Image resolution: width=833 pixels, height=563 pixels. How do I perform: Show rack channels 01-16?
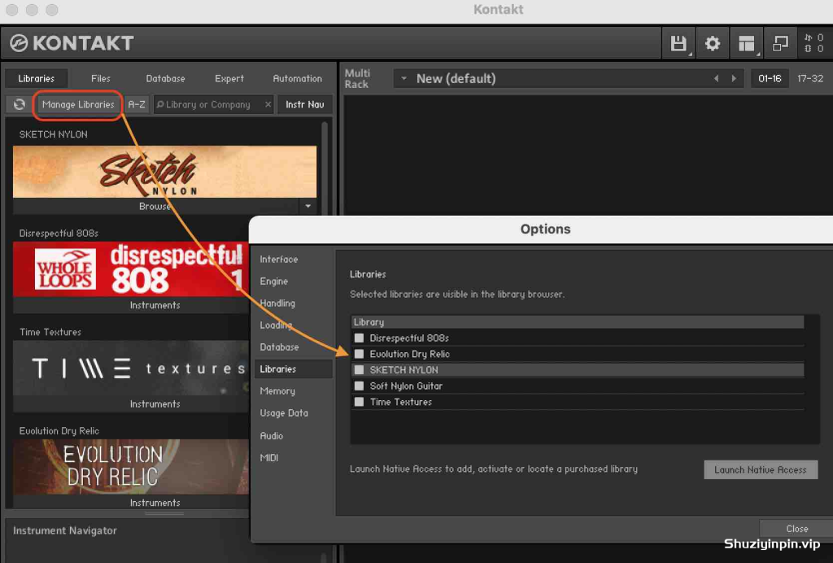tap(770, 79)
